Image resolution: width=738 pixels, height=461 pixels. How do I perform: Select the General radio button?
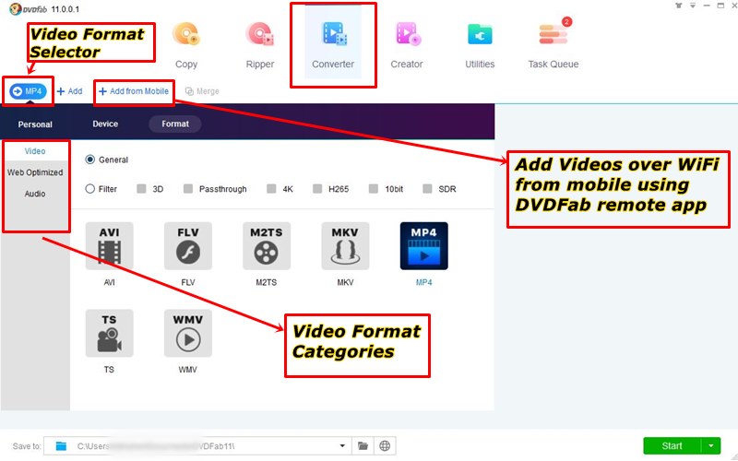click(x=89, y=160)
